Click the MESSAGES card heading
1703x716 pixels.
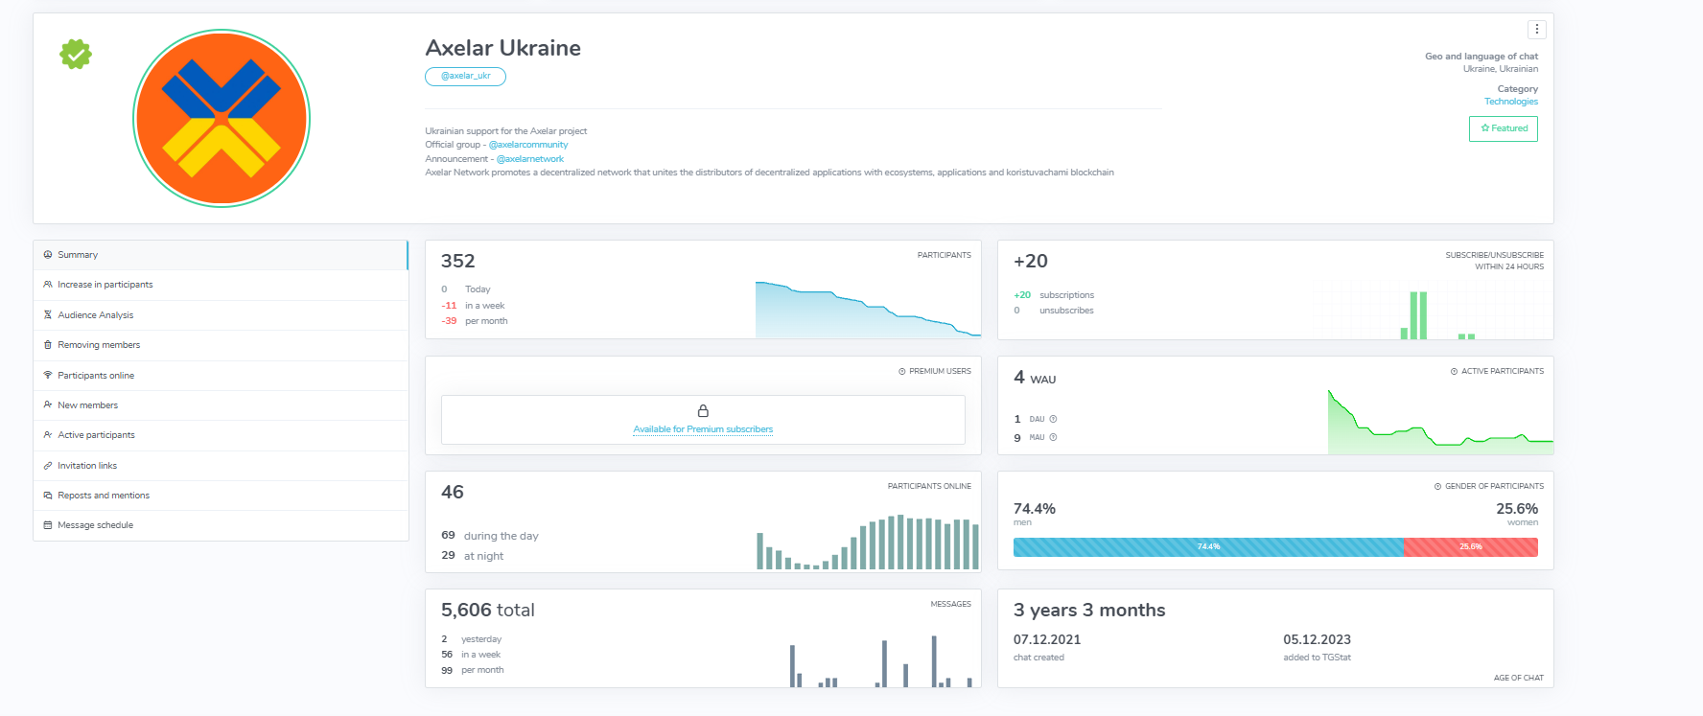pos(951,604)
